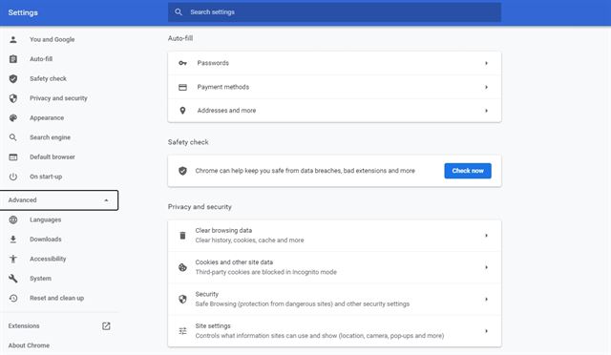Click the Accessibility figure icon
Screen dimensions: 611x355
[x=13, y=259]
